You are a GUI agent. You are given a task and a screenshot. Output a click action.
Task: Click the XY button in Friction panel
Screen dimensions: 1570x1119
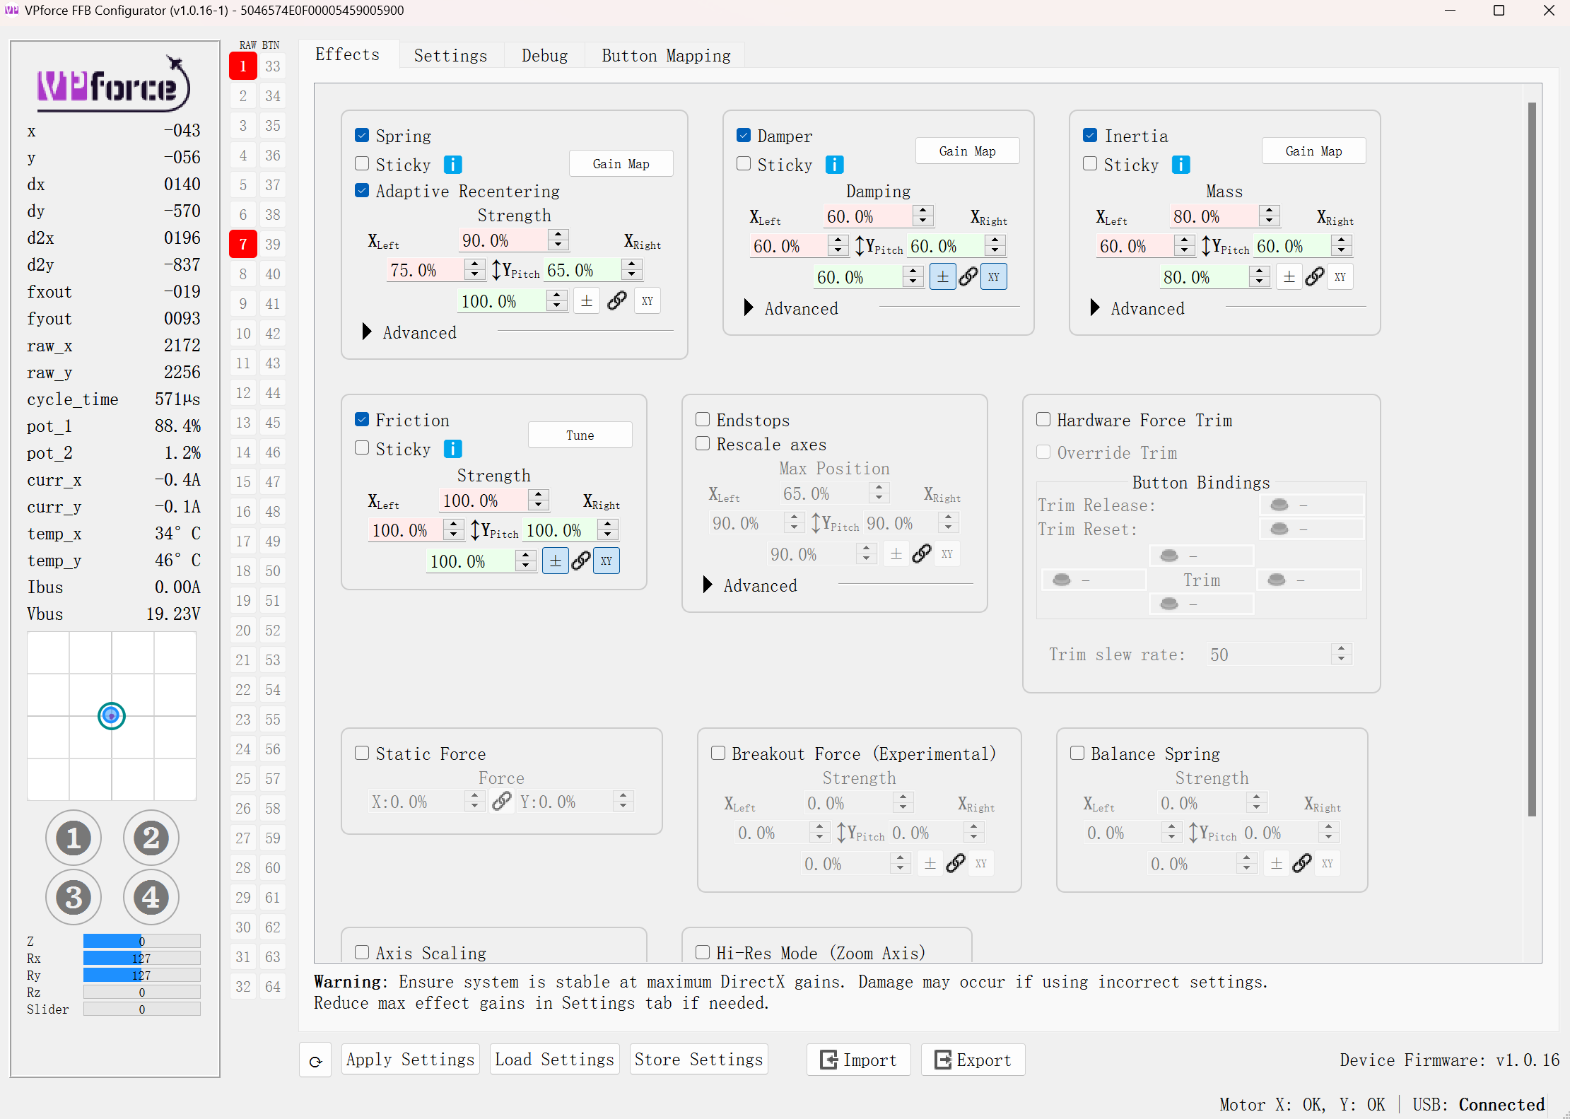[x=606, y=561]
